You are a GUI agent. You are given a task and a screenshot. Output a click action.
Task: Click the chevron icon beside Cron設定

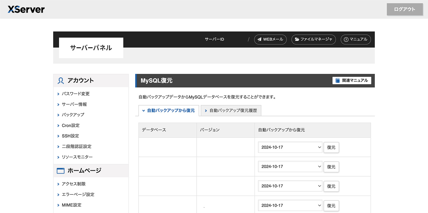tap(58, 125)
